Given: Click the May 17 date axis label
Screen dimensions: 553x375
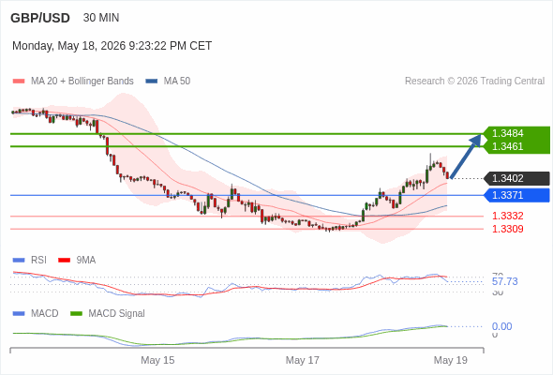Looking at the screenshot, I should [302, 360].
